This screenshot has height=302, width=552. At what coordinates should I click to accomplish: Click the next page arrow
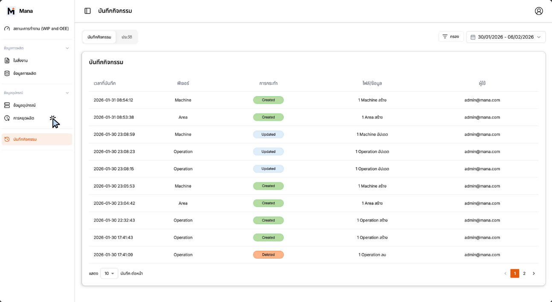point(534,274)
